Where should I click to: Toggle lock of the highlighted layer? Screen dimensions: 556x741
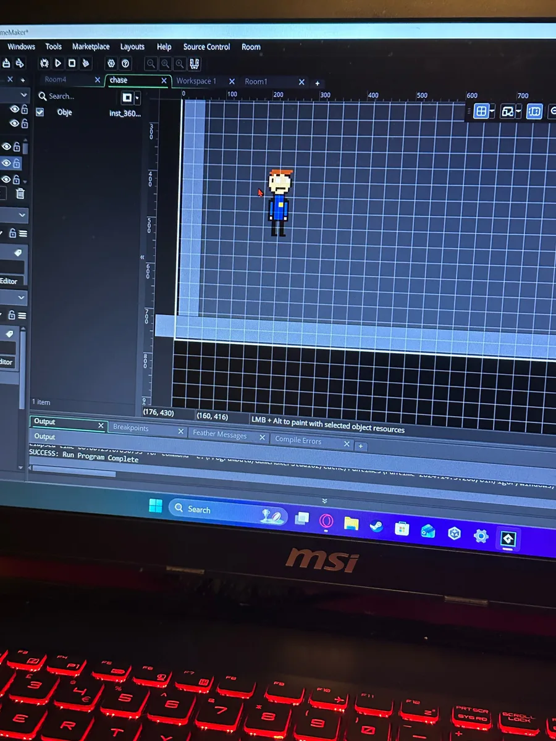point(17,163)
